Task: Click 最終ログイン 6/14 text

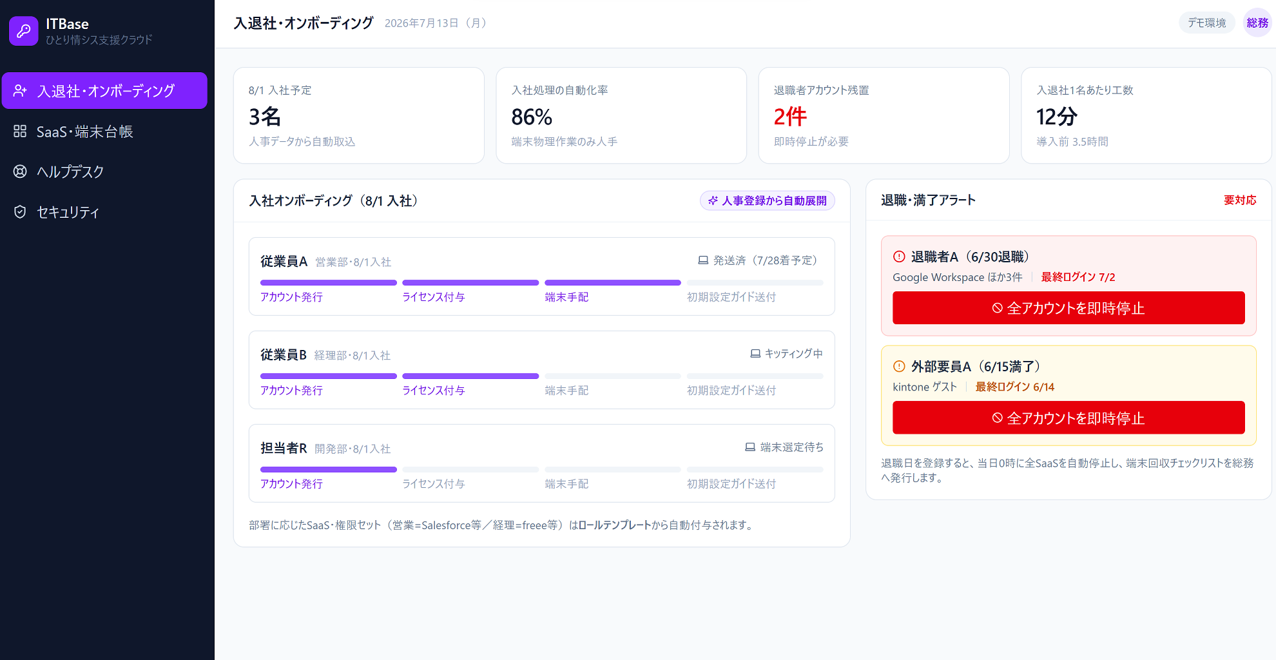Action: point(1014,387)
